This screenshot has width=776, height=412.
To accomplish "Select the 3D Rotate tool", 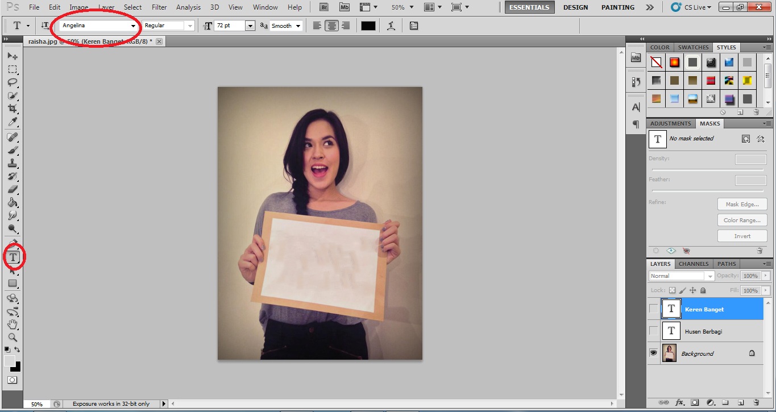I will (x=13, y=298).
